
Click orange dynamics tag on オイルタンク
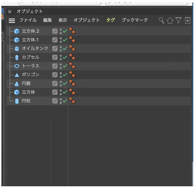pyautogui.click(x=72, y=48)
